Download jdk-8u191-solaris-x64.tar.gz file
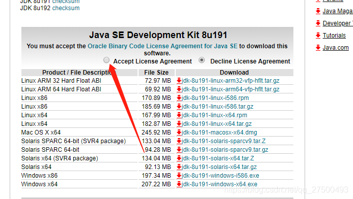 point(219,167)
